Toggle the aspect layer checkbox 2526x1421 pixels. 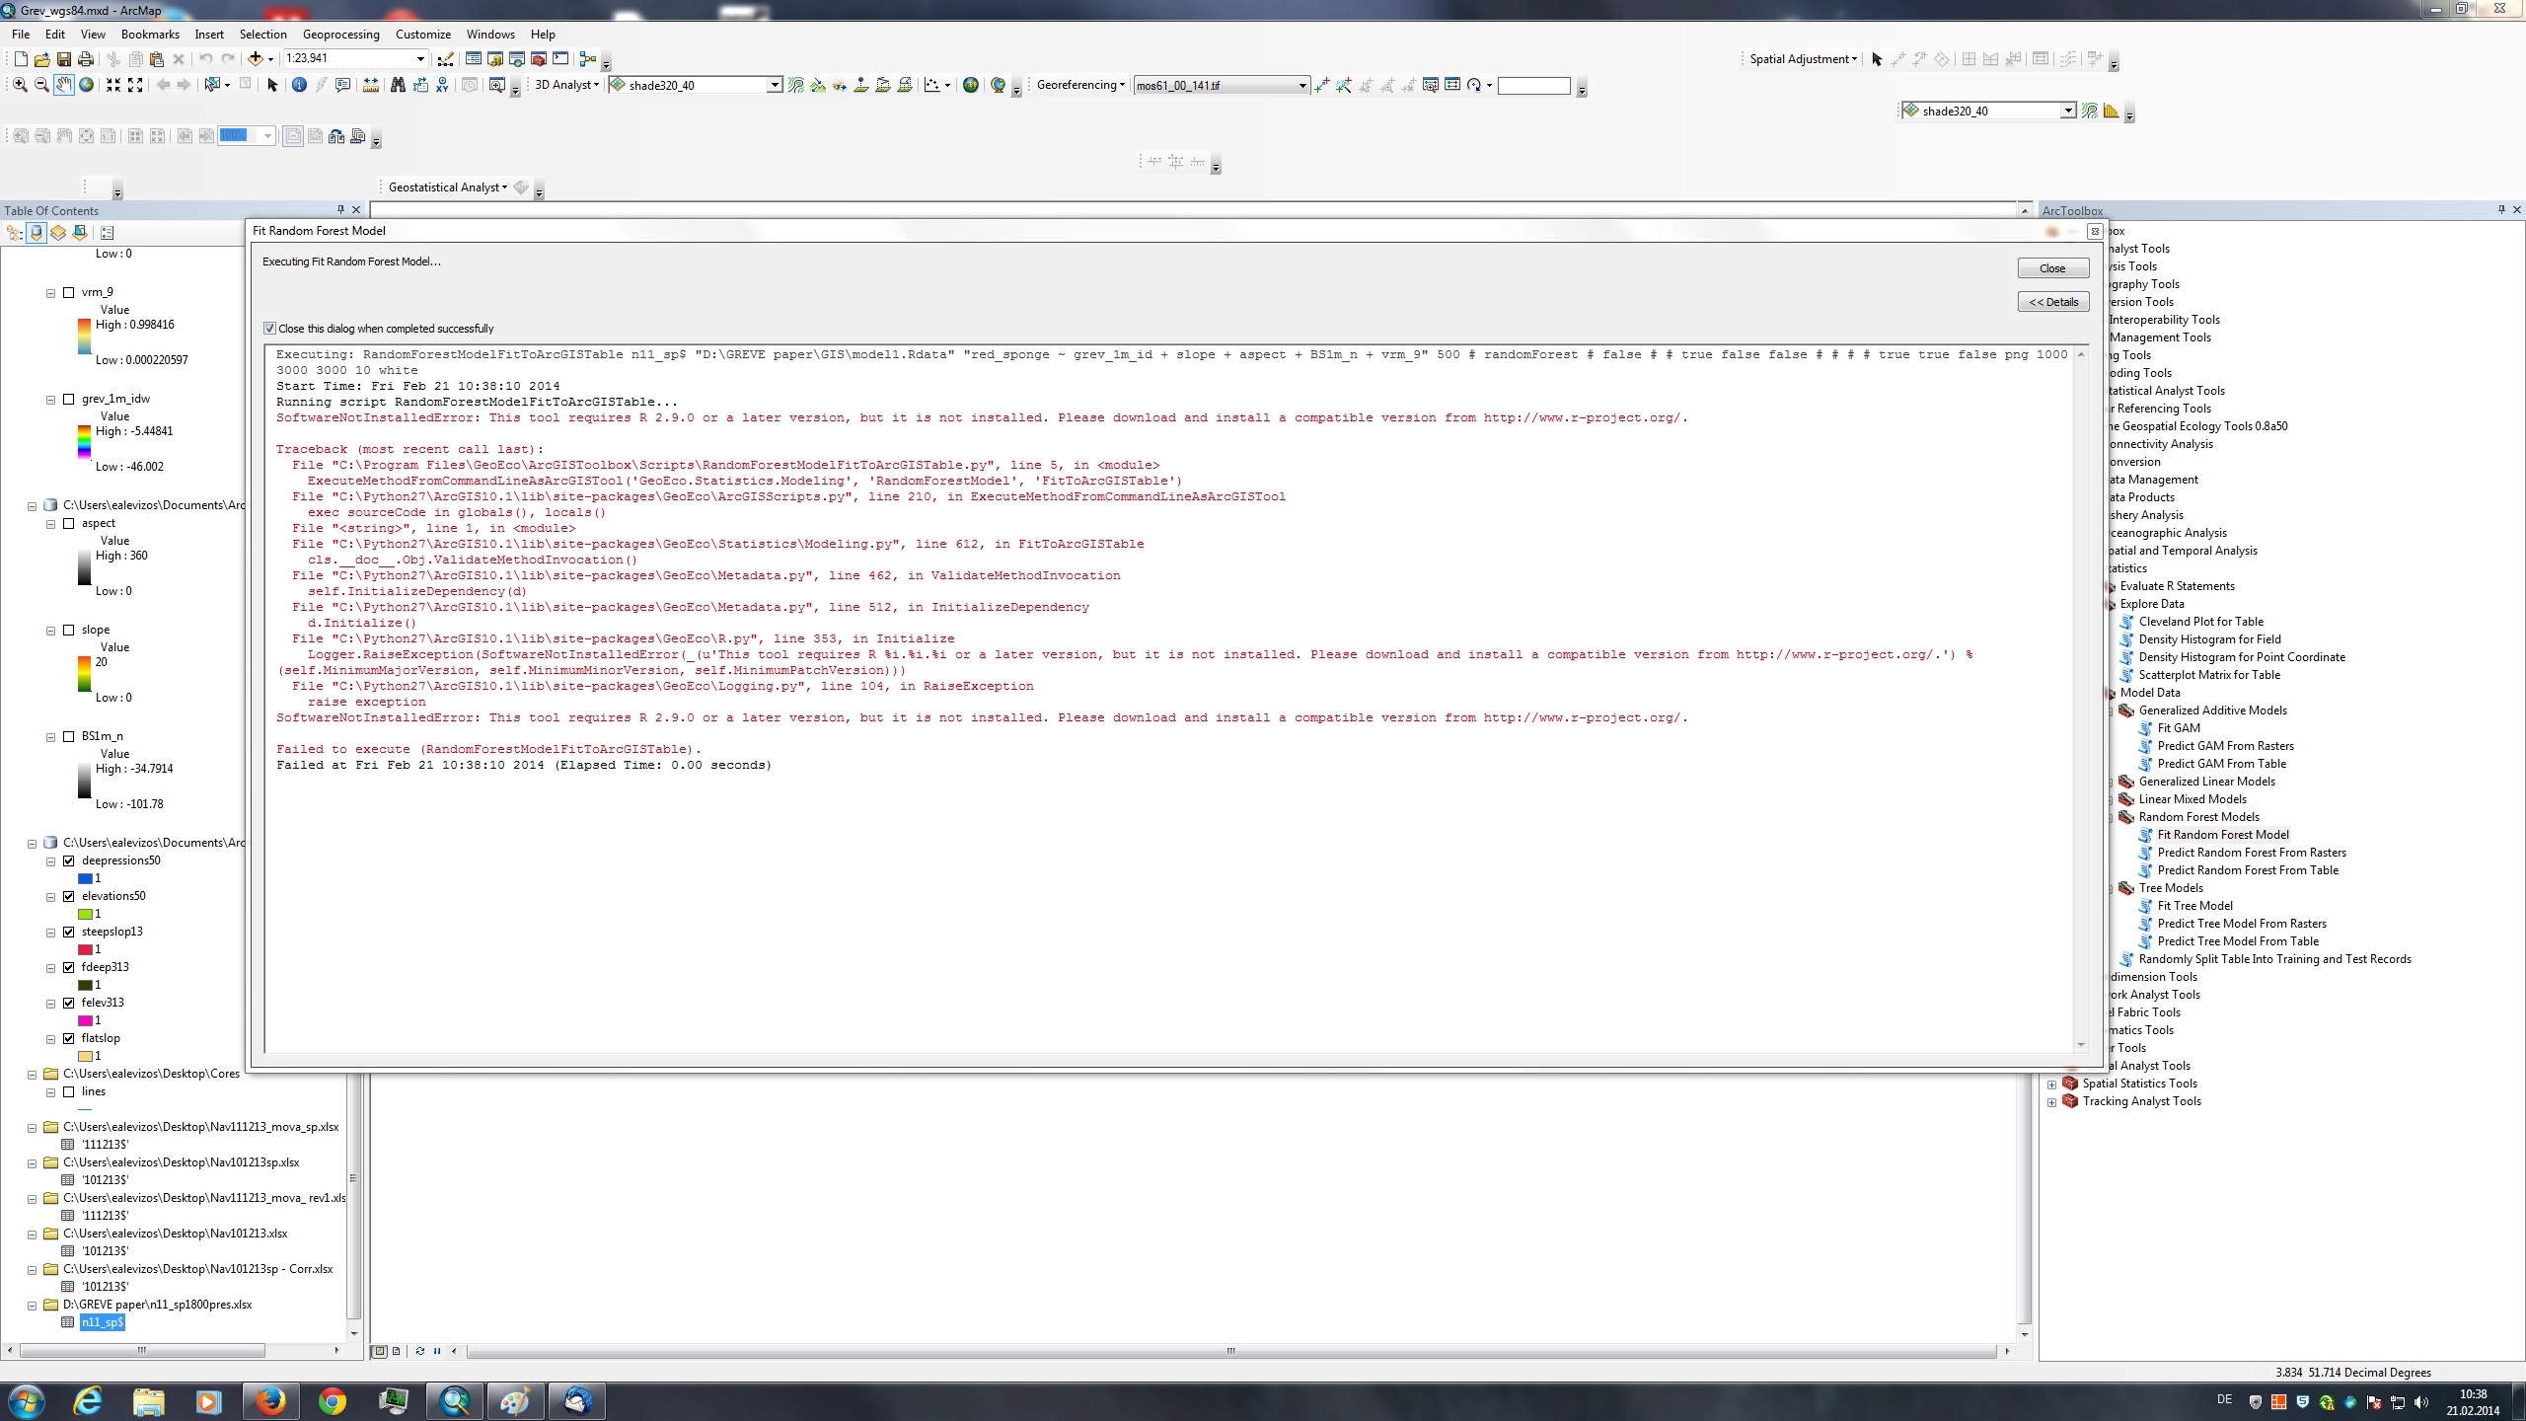[68, 523]
